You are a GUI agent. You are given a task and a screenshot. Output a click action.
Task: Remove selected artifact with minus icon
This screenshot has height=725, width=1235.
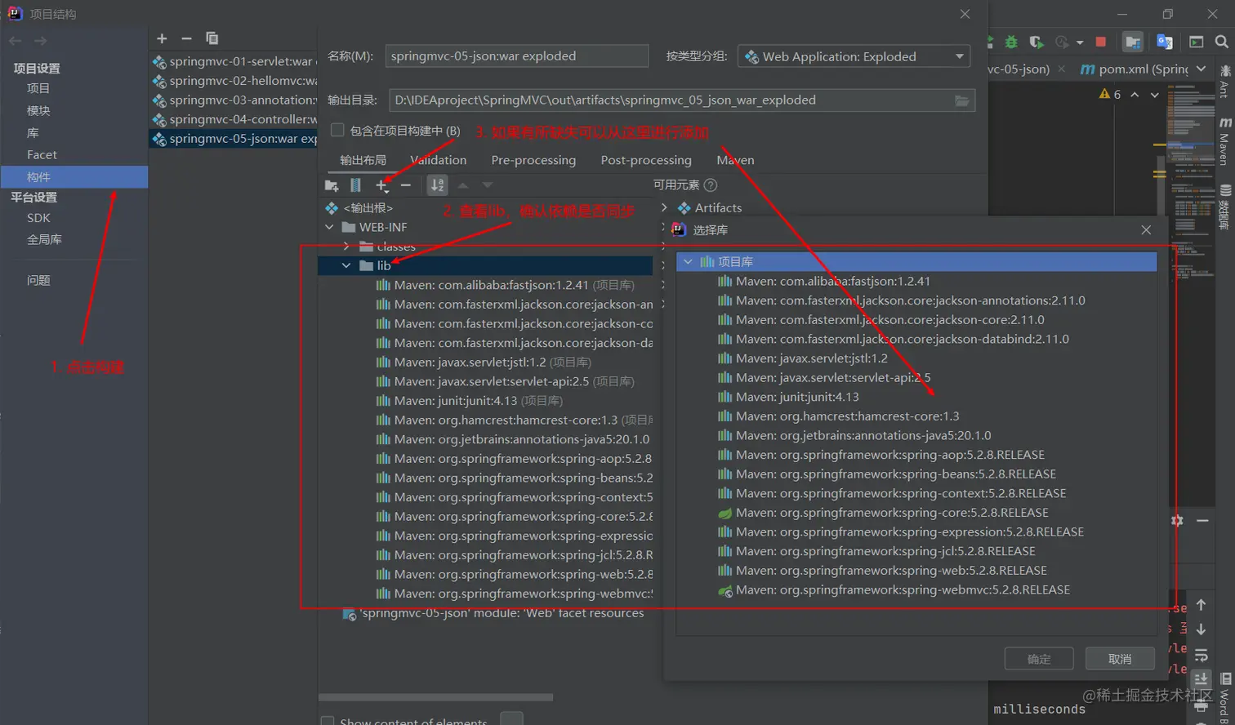tap(186, 38)
